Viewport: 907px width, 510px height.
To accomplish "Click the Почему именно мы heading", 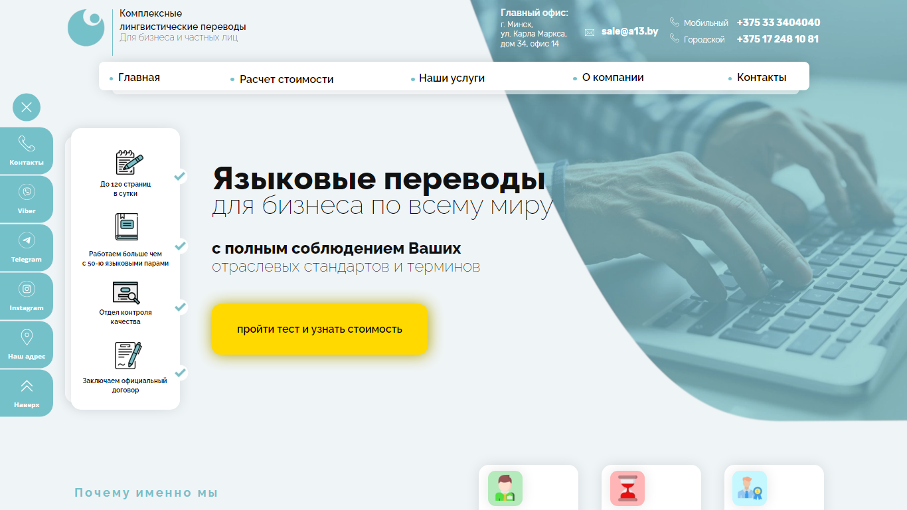I will tap(146, 493).
